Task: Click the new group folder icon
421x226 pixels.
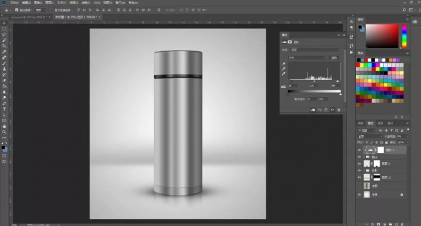Action: [x=390, y=224]
